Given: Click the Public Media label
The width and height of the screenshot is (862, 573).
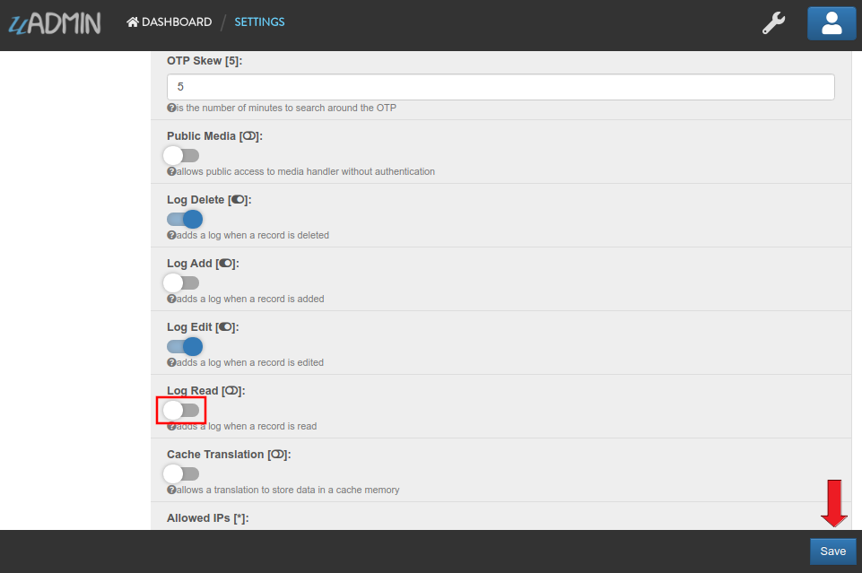Looking at the screenshot, I should (215, 136).
